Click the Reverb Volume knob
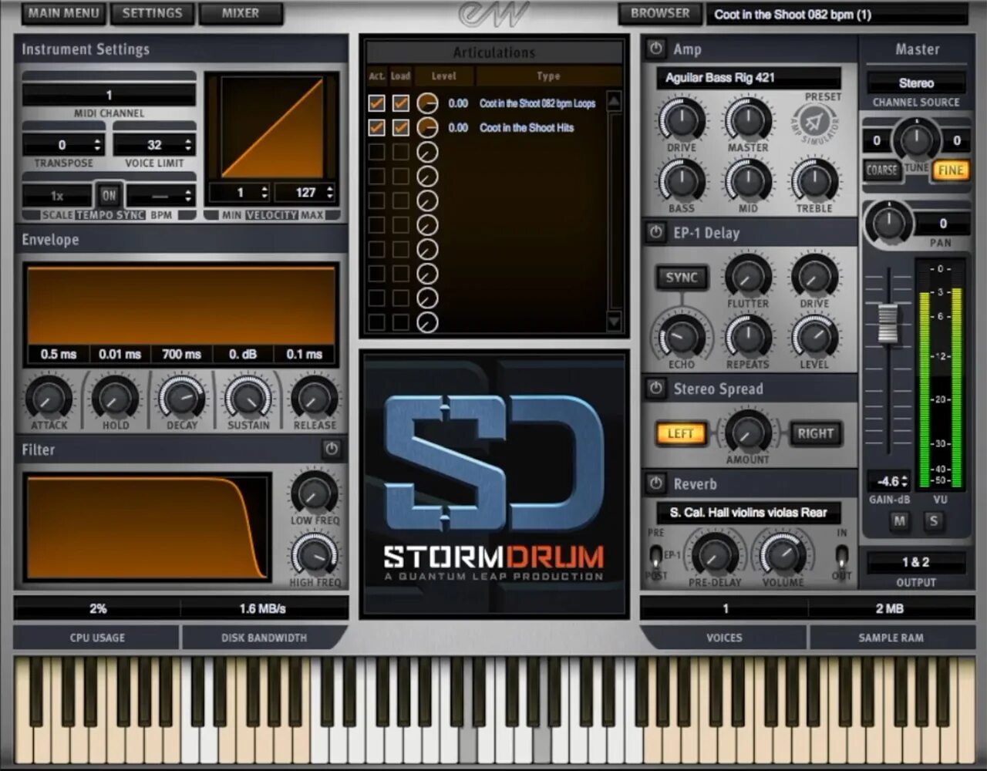Viewport: 987px width, 771px height. pos(783,555)
